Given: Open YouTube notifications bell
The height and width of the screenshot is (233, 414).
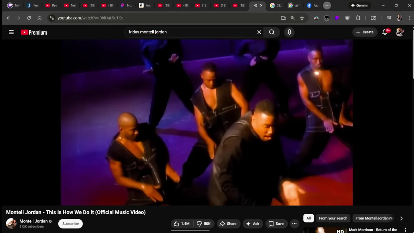Looking at the screenshot, I should tap(385, 32).
